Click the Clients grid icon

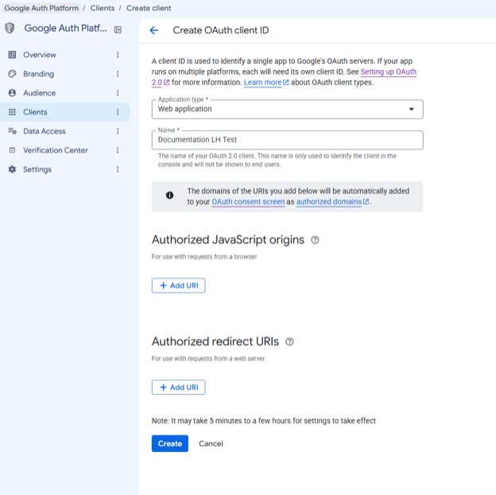pyautogui.click(x=12, y=111)
